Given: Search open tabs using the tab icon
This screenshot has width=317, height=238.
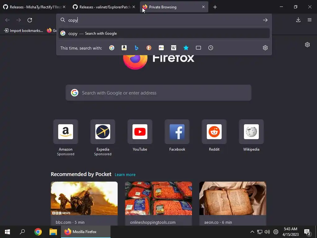Looking at the screenshot, I should click(x=198, y=48).
